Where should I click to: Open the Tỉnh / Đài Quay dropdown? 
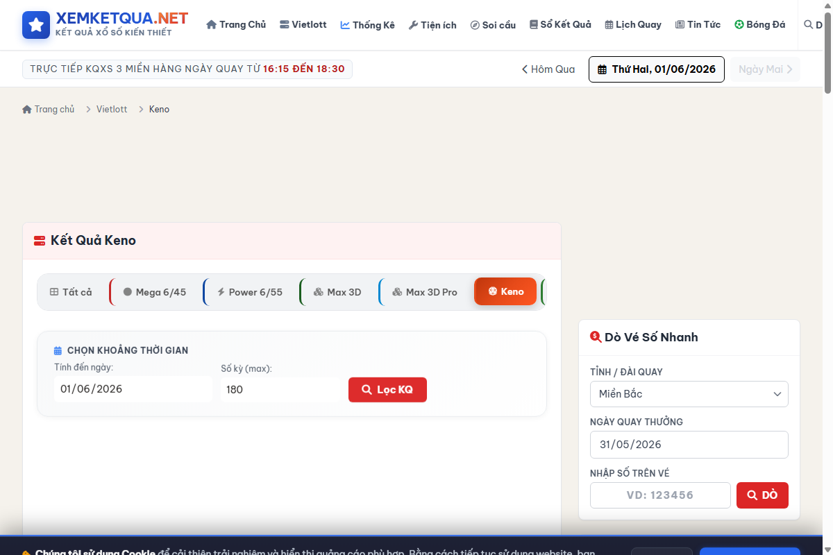pyautogui.click(x=689, y=394)
